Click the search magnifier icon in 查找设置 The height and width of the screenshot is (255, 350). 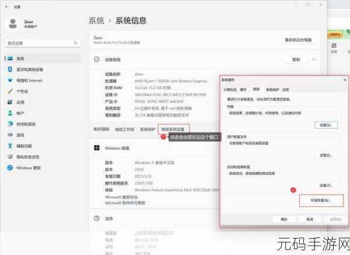coord(76,43)
